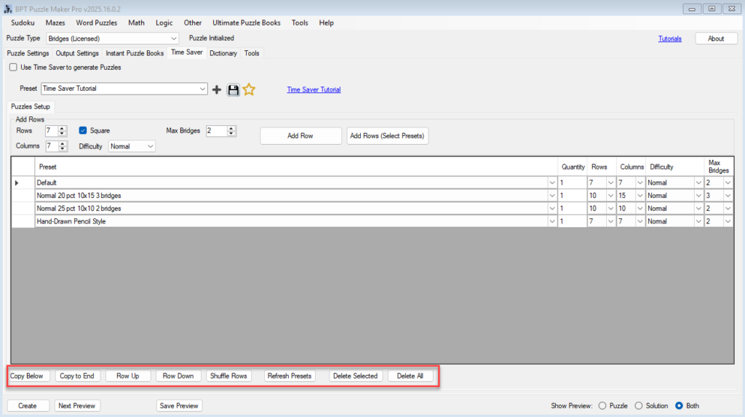Viewport: 745px width, 417px height.
Task: Increase the Rows spinner value
Action: (62, 128)
